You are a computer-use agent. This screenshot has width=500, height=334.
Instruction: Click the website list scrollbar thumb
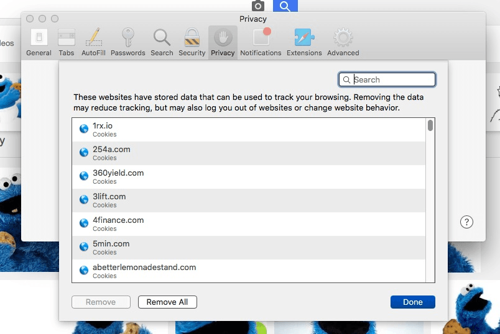click(430, 125)
